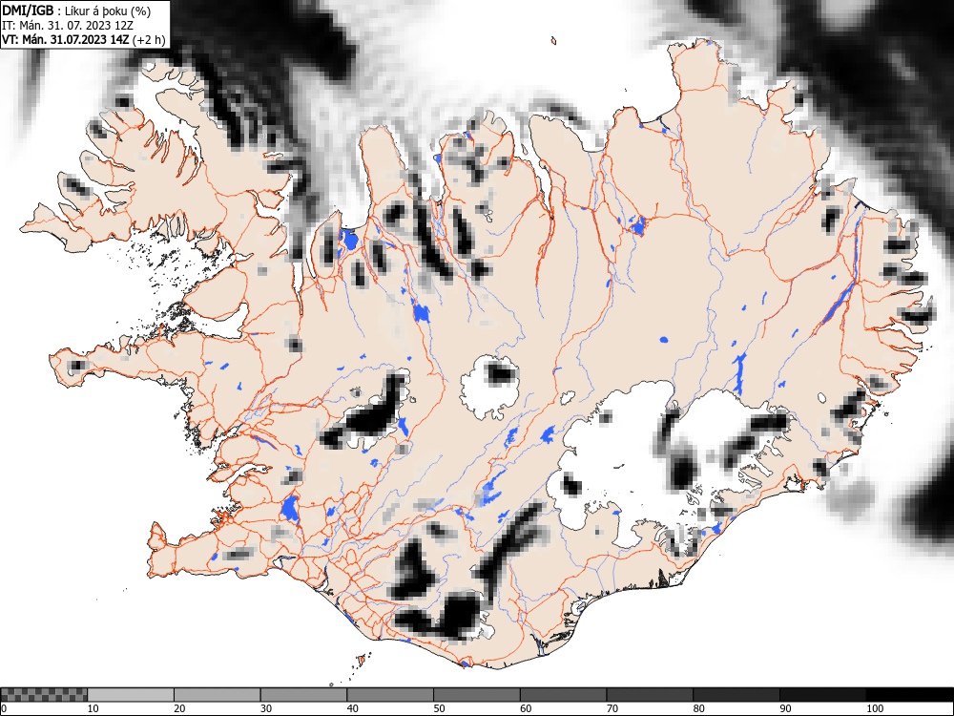Viewport: 954px width, 716px height.
Task: Click the "70" label on the scale
Action: click(612, 708)
